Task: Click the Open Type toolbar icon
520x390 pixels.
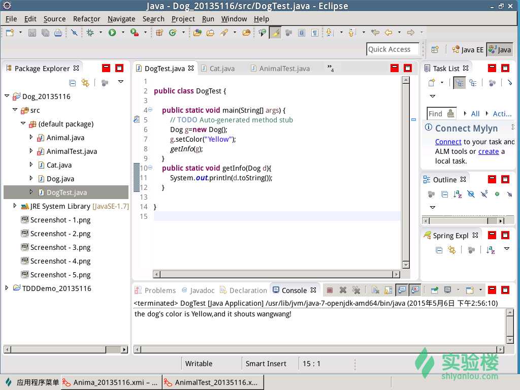Action: coord(198,32)
